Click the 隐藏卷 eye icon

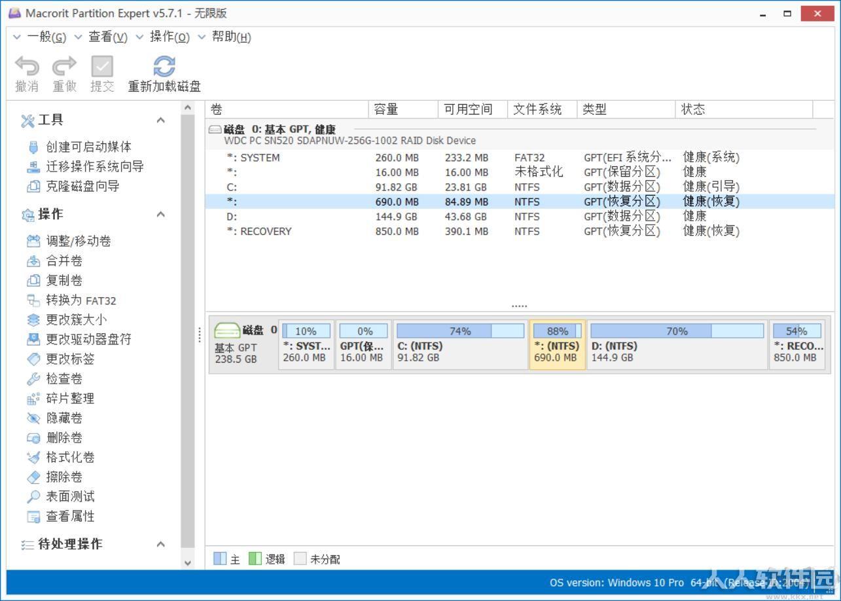point(33,418)
